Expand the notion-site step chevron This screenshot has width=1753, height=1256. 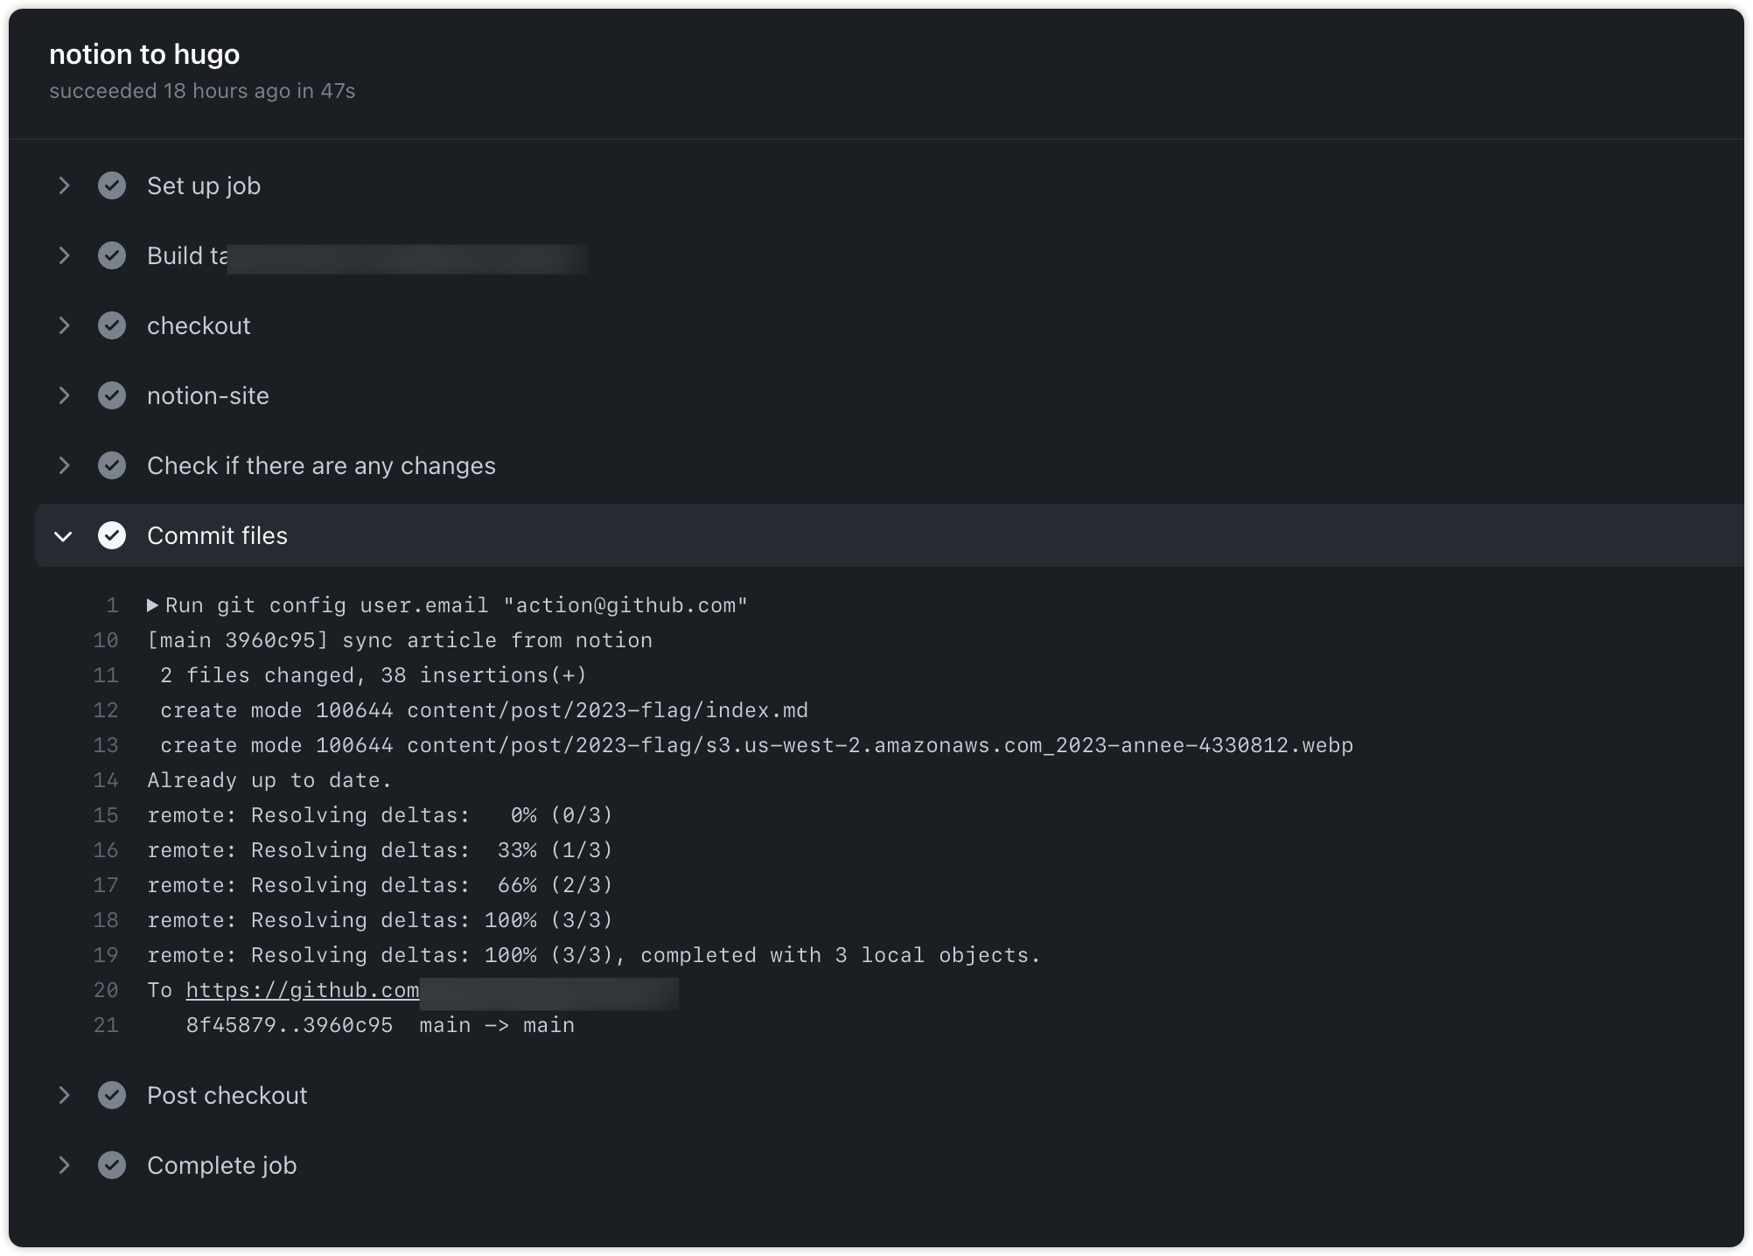pos(64,395)
